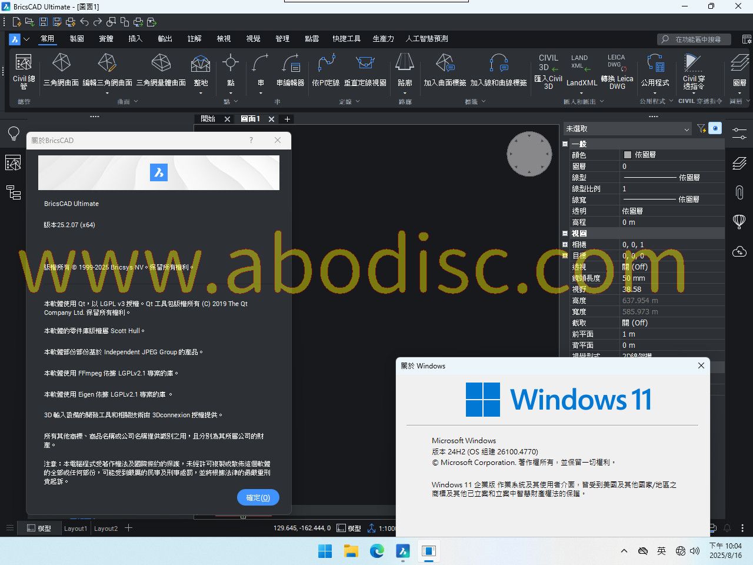This screenshot has width=753, height=565.
Task: Collapse the 一般 properties section
Action: click(x=565, y=144)
